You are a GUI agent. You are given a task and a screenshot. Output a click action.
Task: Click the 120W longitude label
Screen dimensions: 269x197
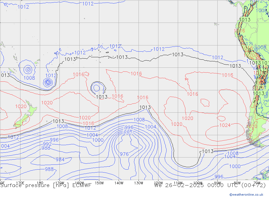(x=158, y=183)
